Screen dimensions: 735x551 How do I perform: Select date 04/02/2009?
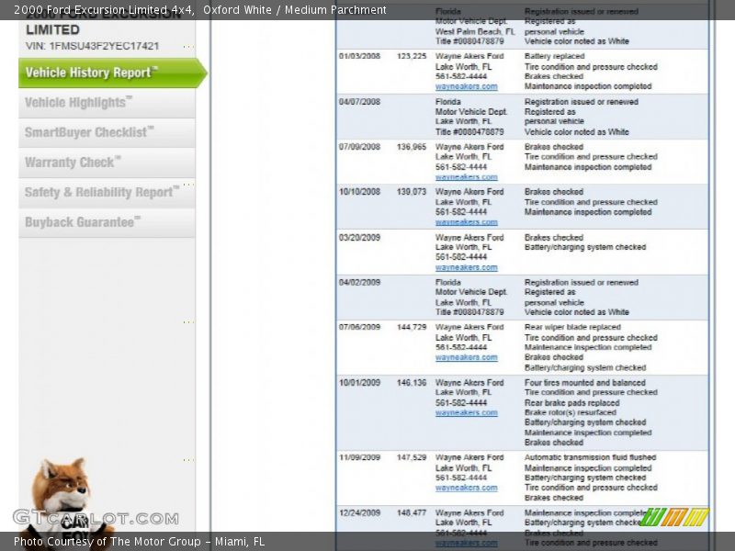click(359, 283)
